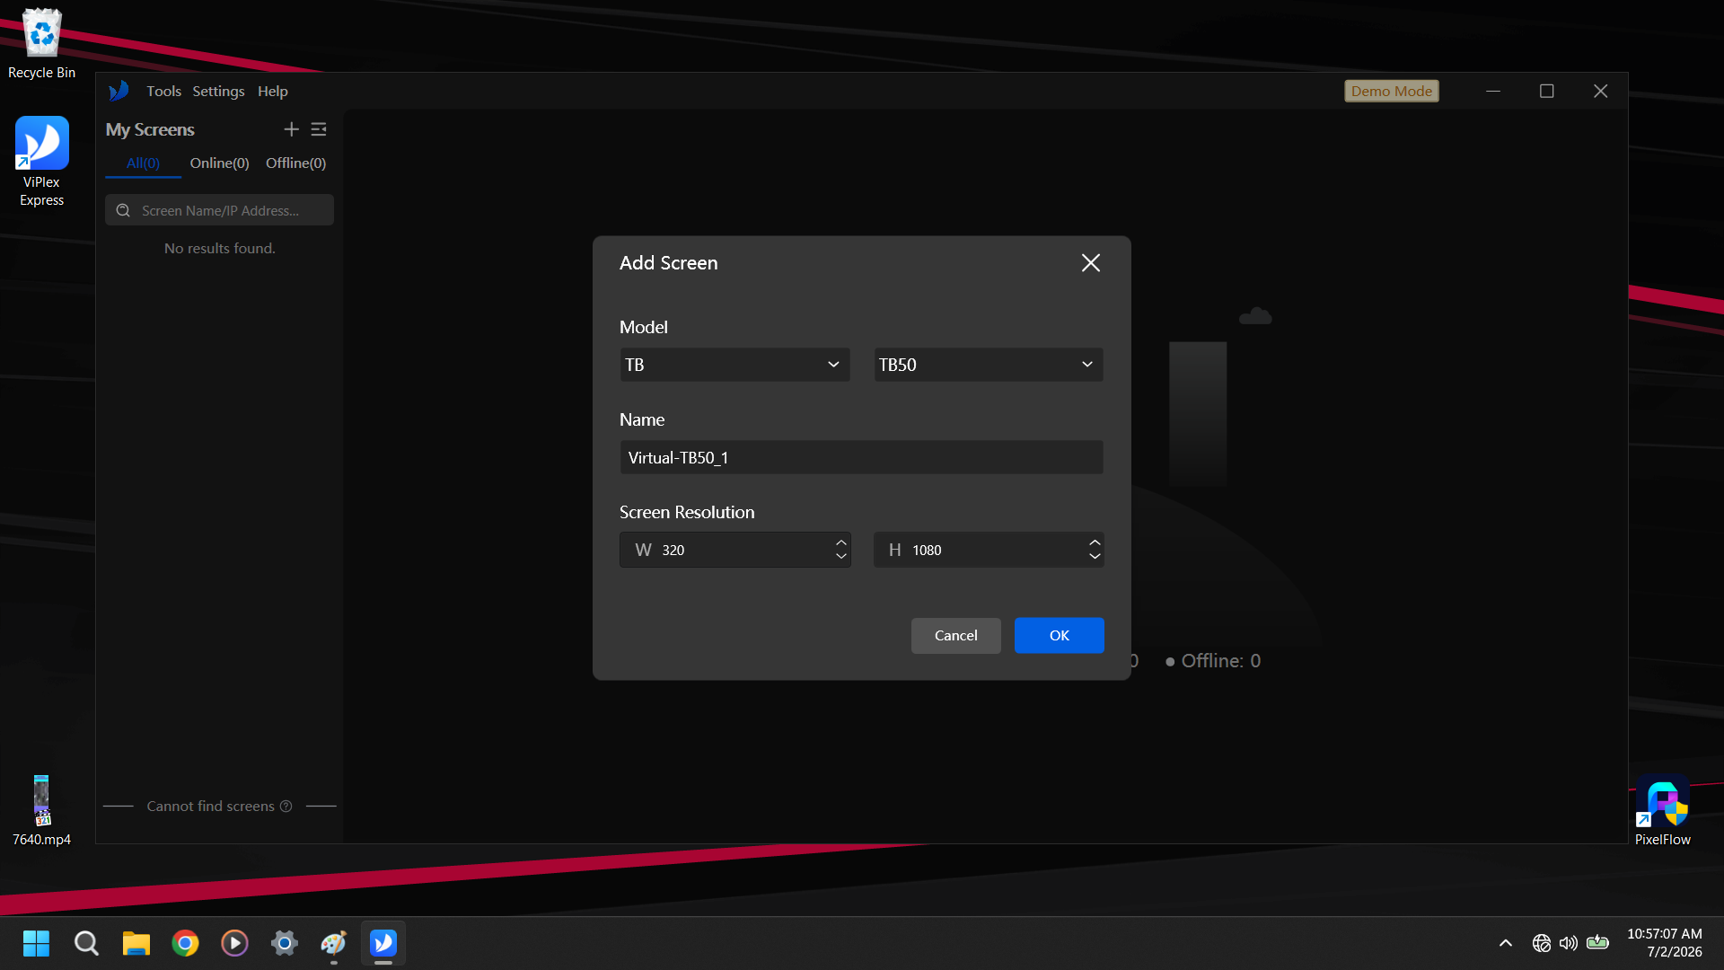1724x970 pixels.
Task: Expand the TB50 model dropdown
Action: [x=989, y=365]
